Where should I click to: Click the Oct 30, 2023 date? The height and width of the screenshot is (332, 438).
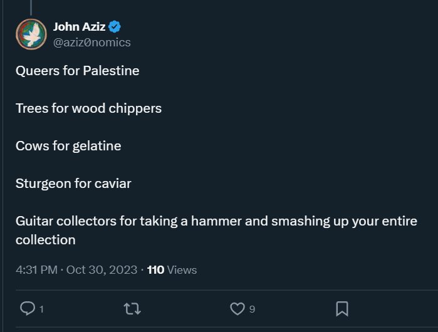coord(102,270)
